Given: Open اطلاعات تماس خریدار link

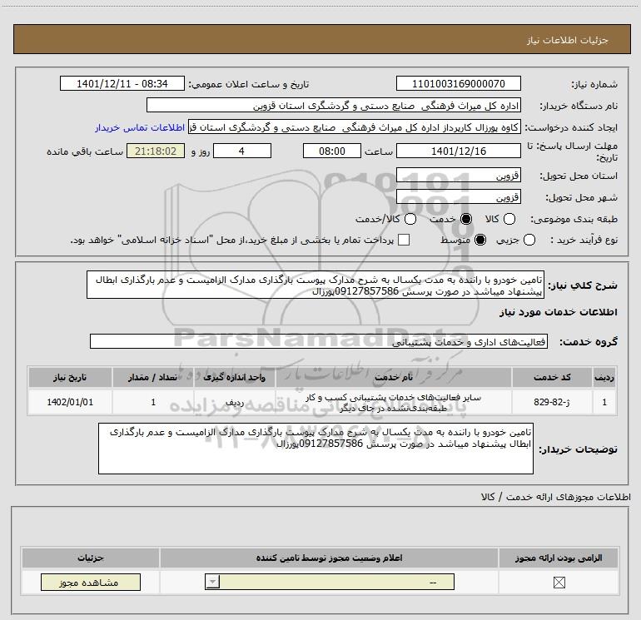Looking at the screenshot, I should [x=140, y=127].
